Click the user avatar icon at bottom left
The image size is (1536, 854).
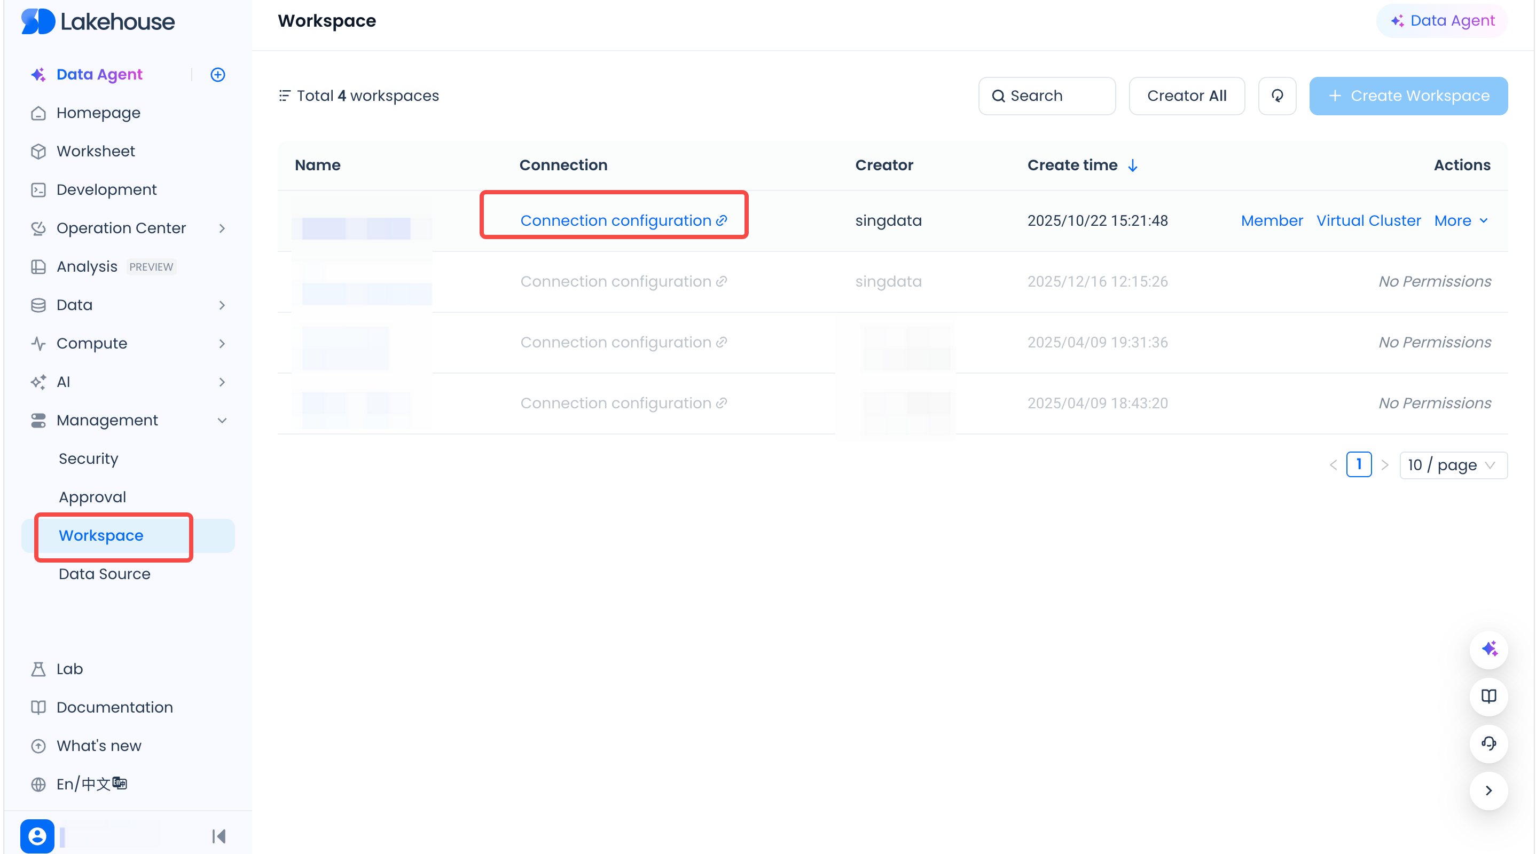37,836
